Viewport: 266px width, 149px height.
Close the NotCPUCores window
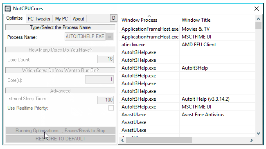click(x=257, y=9)
